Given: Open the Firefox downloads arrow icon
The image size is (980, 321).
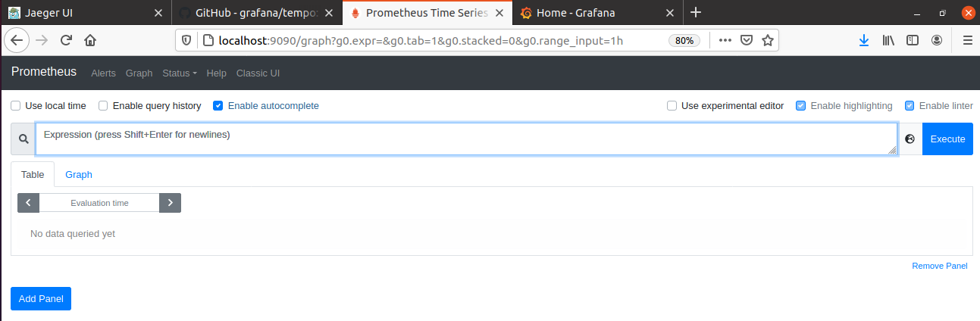Looking at the screenshot, I should point(863,40).
